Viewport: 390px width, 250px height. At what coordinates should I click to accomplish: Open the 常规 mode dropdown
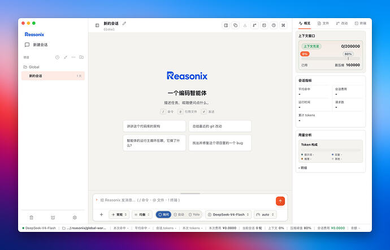click(119, 214)
